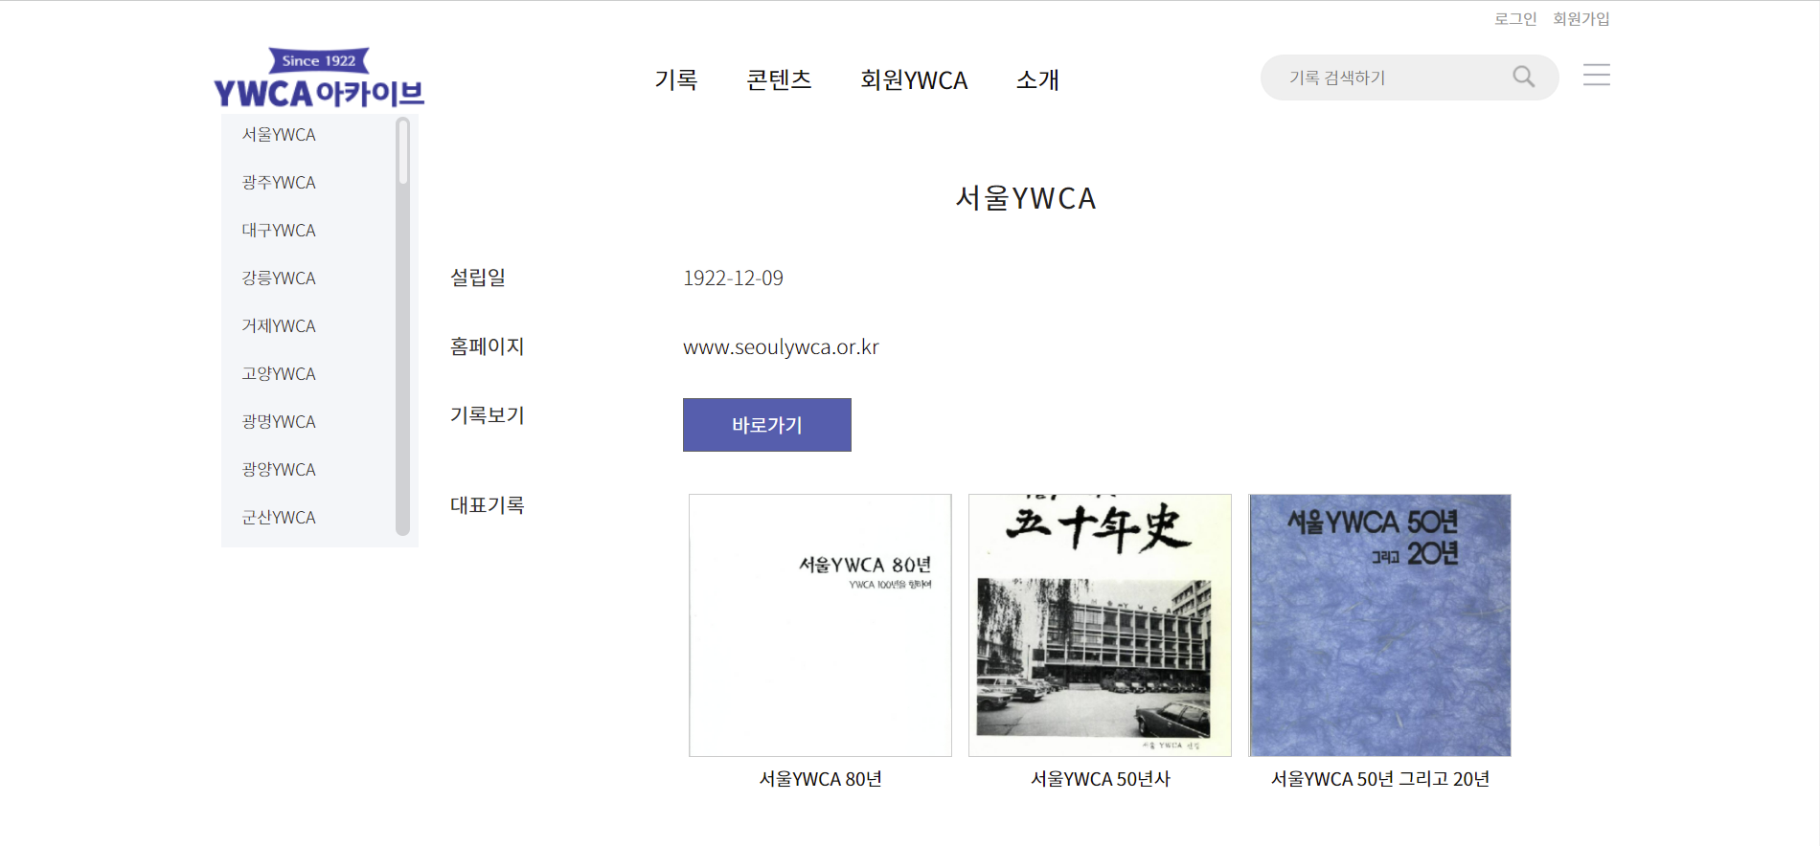Open the hamburger menu icon
Image resolution: width=1820 pixels, height=846 pixels.
[1596, 75]
